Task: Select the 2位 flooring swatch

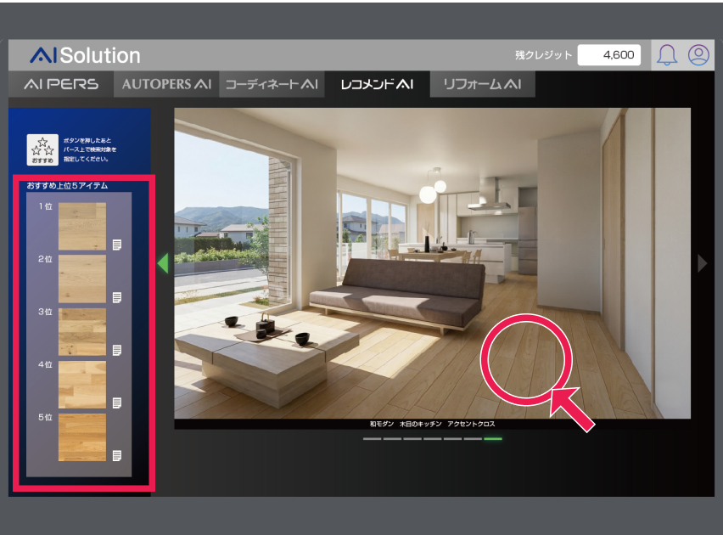Action: (82, 279)
